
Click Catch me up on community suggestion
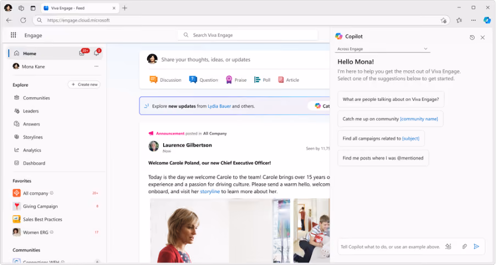click(x=391, y=119)
